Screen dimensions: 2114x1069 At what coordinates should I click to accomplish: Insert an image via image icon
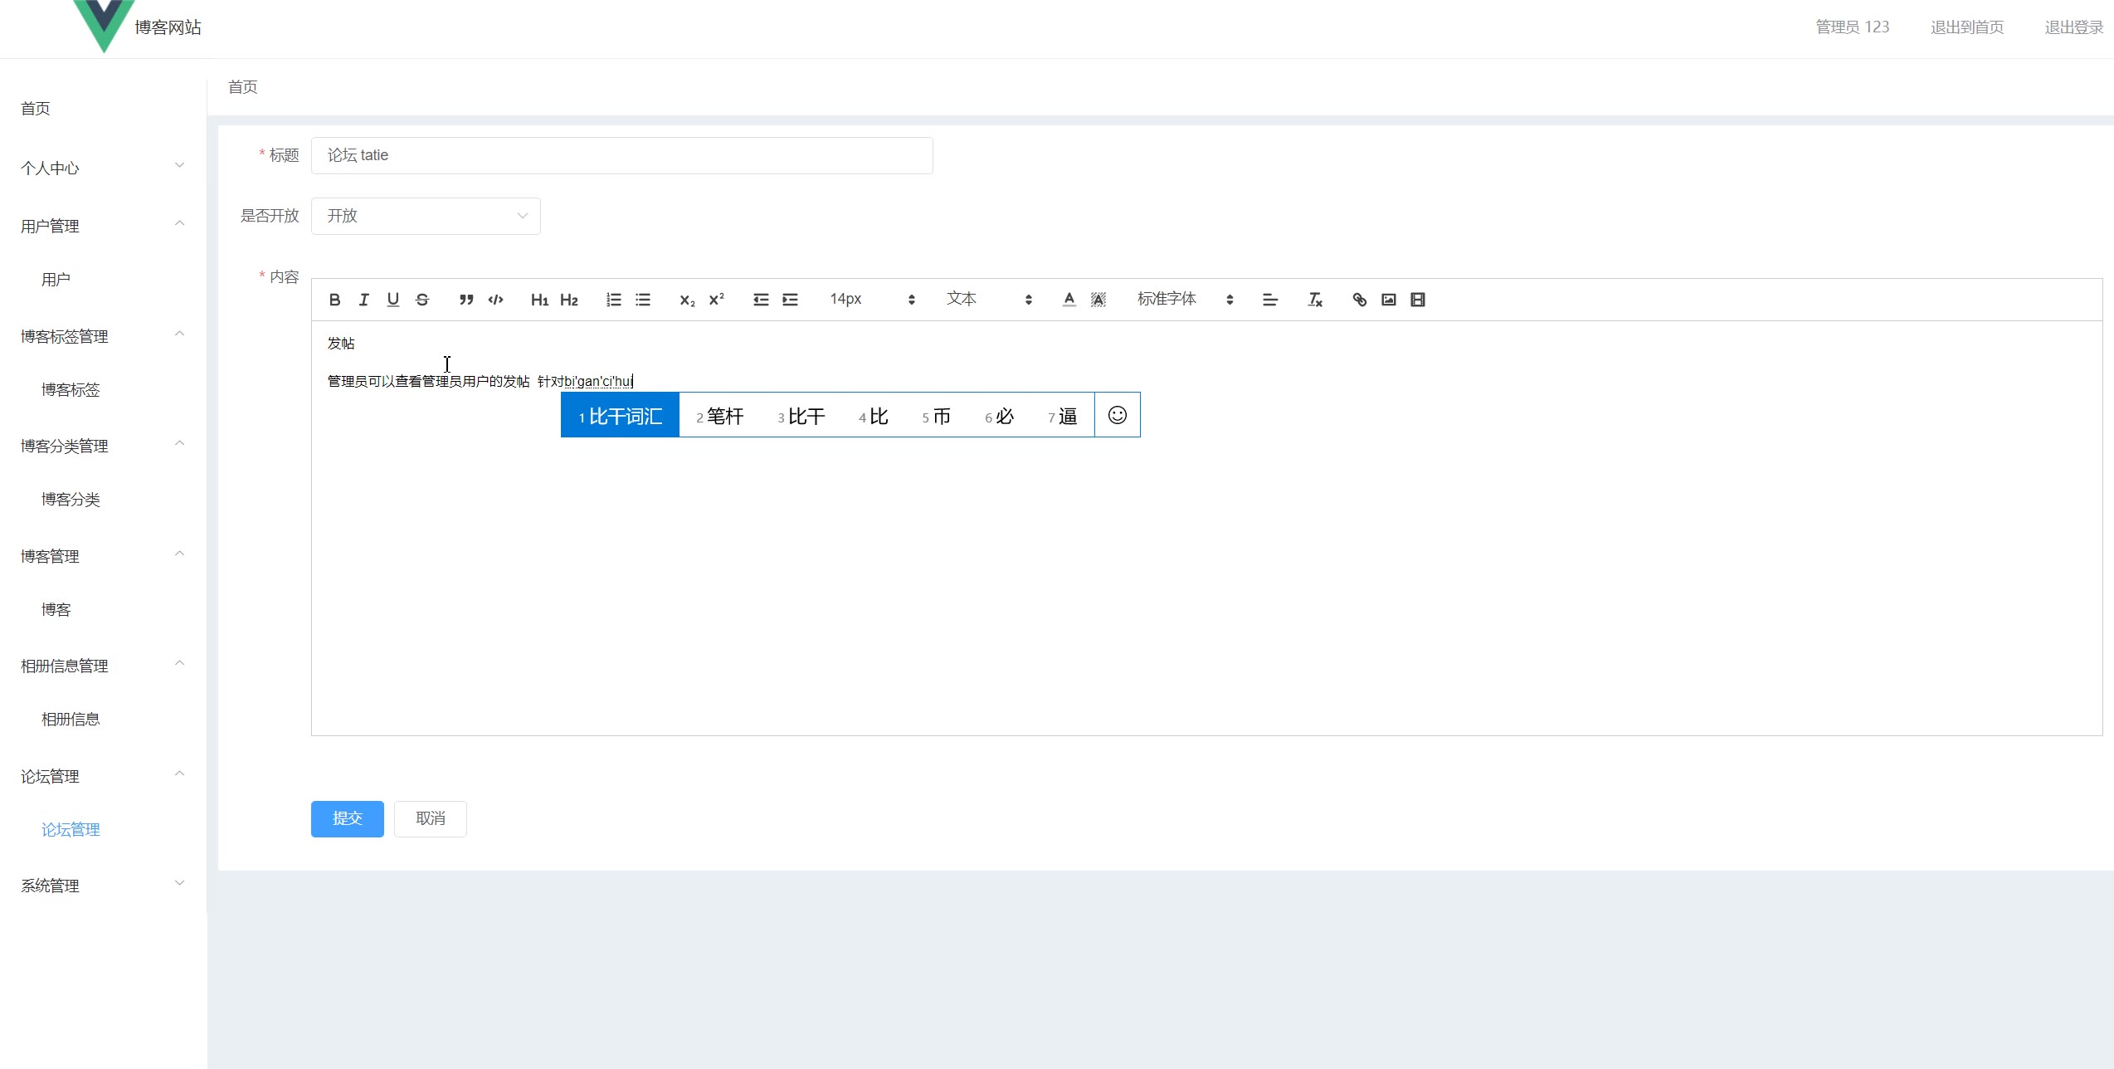click(1389, 300)
